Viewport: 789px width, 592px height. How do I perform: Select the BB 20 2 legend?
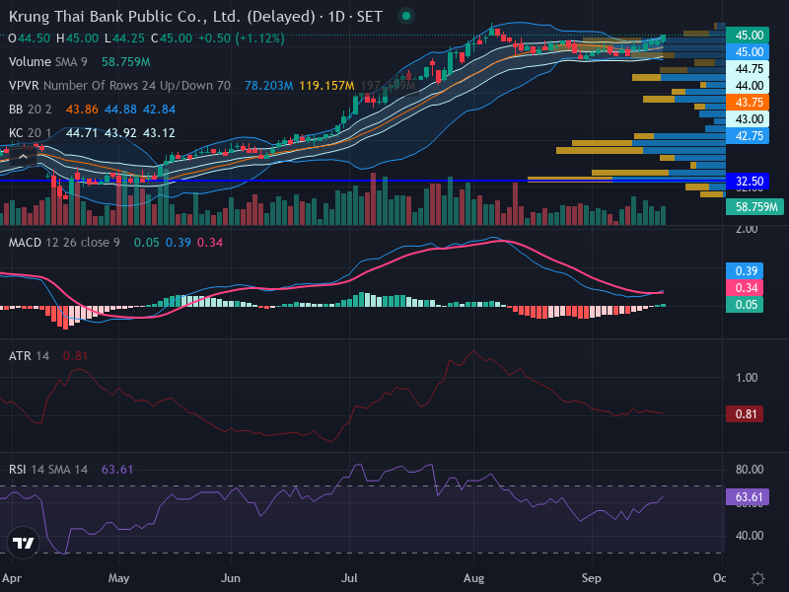31,110
